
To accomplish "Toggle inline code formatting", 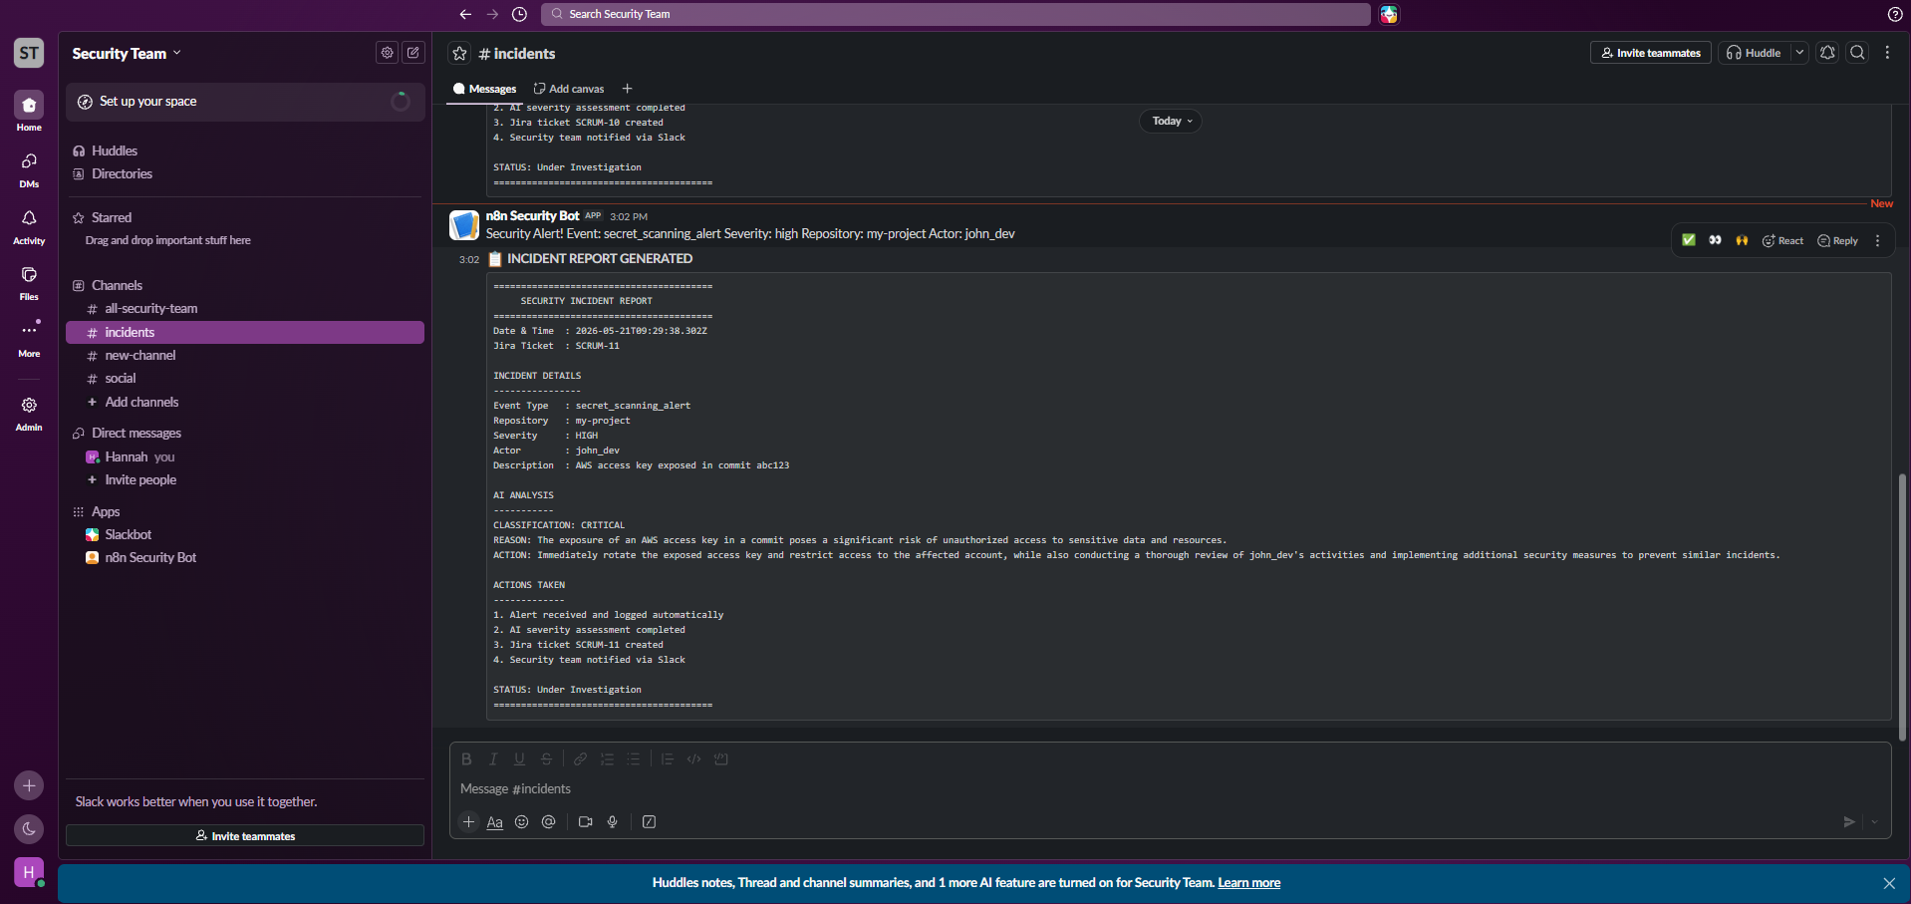I will [694, 758].
